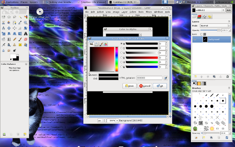Switch to Desktop File Browser taskbar window
Viewport: 235px width, 147px height.
92,2
